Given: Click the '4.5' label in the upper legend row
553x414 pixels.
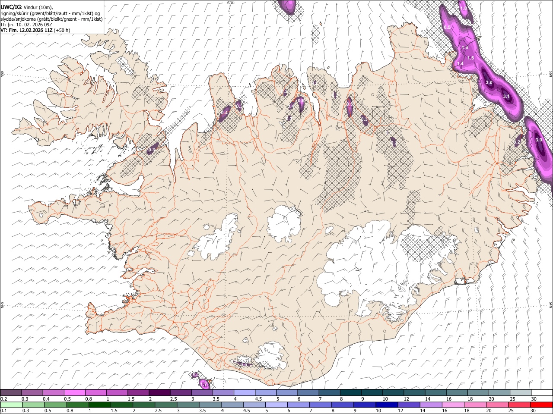Looking at the screenshot, I should (x=258, y=399).
